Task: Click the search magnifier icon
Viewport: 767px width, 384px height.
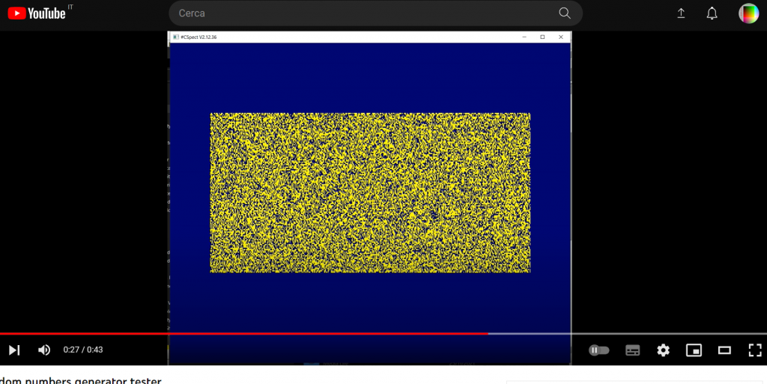Action: pyautogui.click(x=565, y=13)
